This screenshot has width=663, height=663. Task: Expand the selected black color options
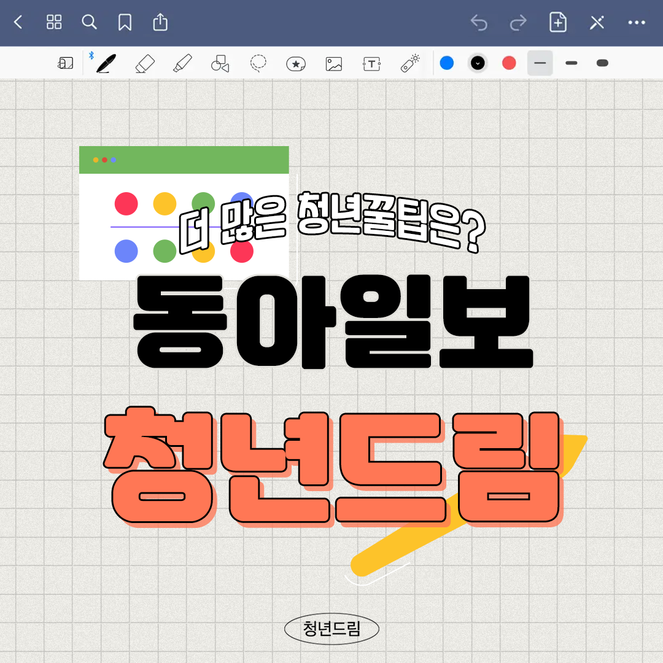[x=478, y=63]
